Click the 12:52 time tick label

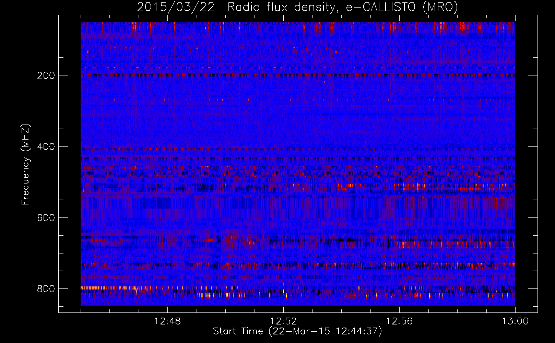pos(283,321)
